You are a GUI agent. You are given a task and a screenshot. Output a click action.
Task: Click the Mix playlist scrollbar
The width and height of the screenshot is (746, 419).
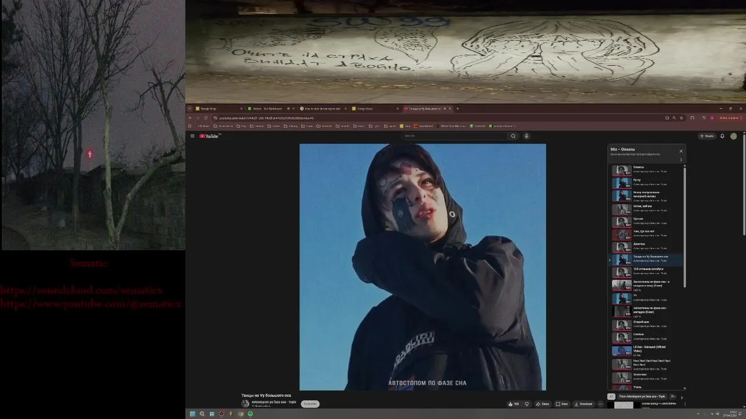pyautogui.click(x=685, y=227)
